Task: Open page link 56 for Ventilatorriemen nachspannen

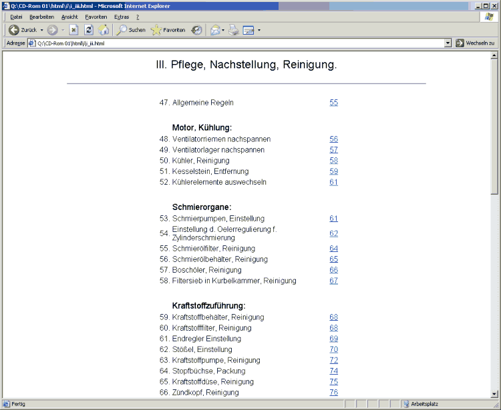Action: pos(333,139)
